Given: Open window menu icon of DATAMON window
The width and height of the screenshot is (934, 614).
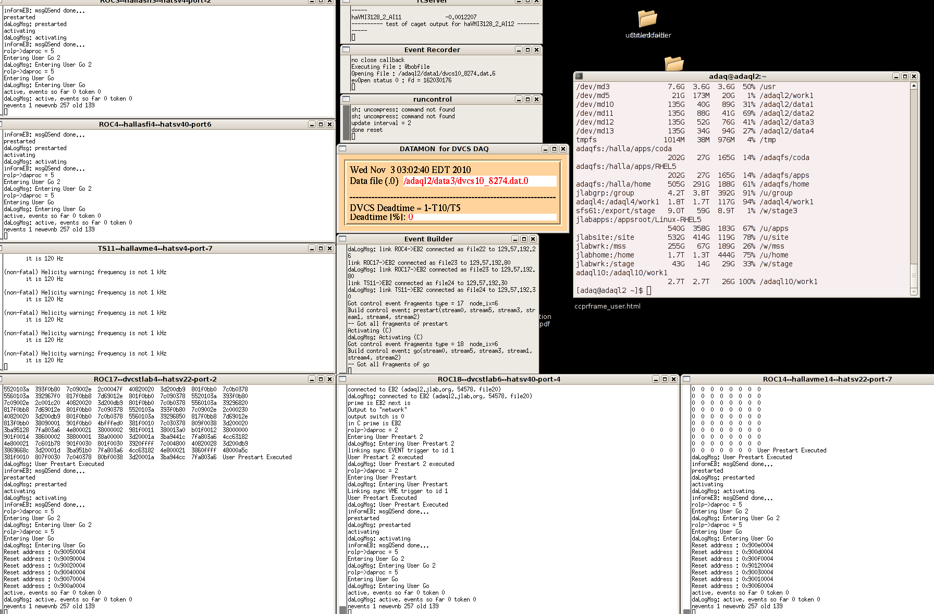Looking at the screenshot, I should 342,149.
